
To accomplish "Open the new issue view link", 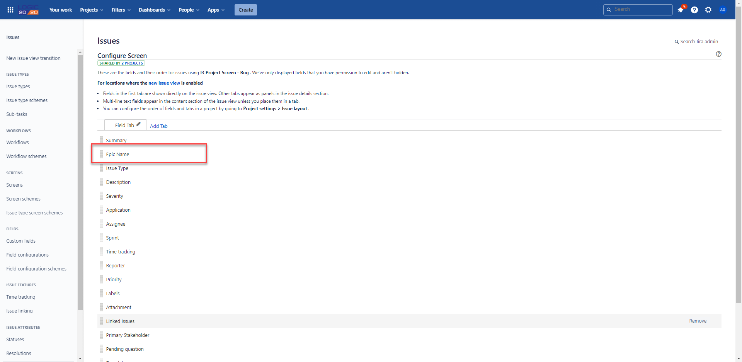I will point(164,83).
